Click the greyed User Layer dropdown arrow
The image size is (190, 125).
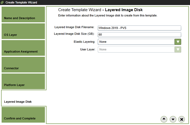(178, 49)
